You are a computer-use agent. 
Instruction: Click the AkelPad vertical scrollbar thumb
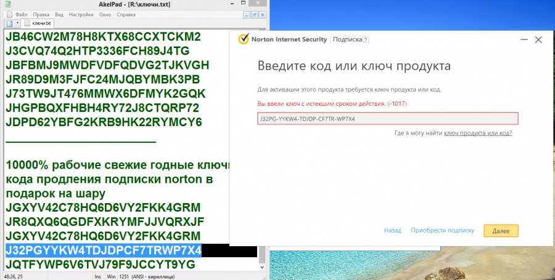[x=262, y=254]
